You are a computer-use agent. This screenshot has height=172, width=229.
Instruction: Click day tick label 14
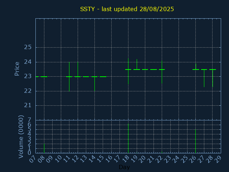pos(92,159)
